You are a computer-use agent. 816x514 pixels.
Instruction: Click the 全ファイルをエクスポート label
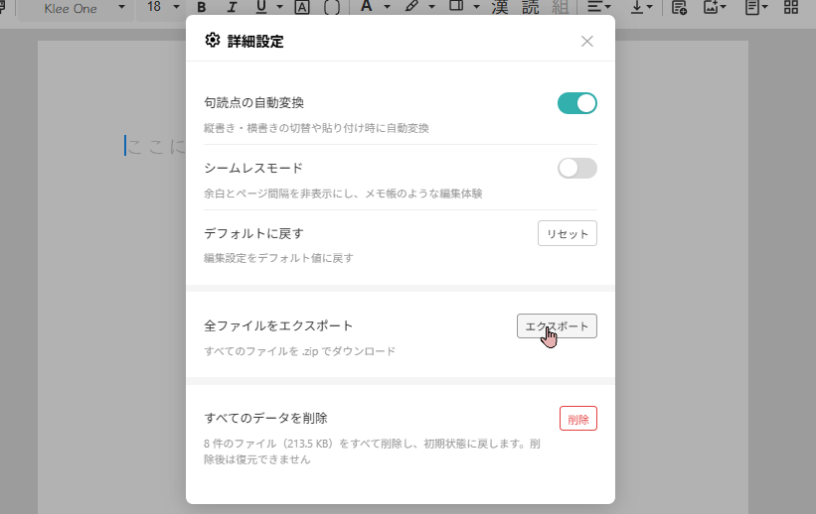278,325
